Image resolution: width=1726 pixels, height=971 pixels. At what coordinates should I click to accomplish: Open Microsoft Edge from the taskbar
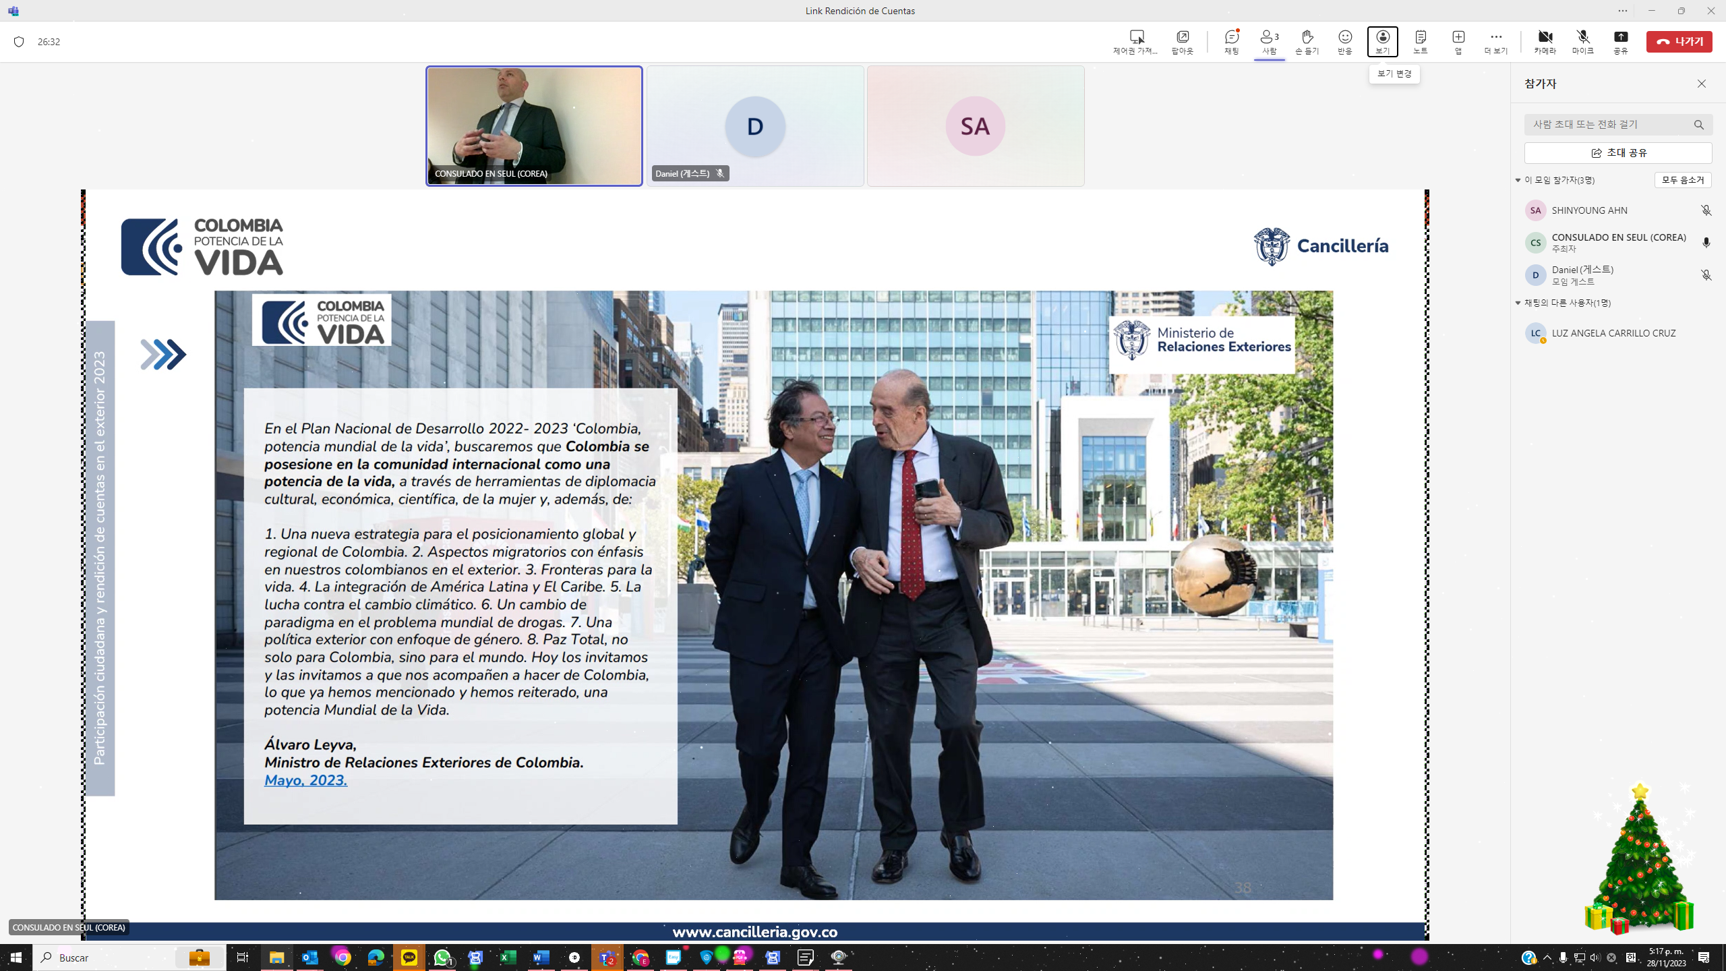[376, 958]
